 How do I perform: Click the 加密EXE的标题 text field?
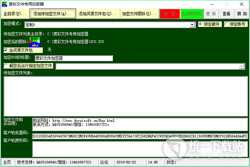click(x=73, y=58)
